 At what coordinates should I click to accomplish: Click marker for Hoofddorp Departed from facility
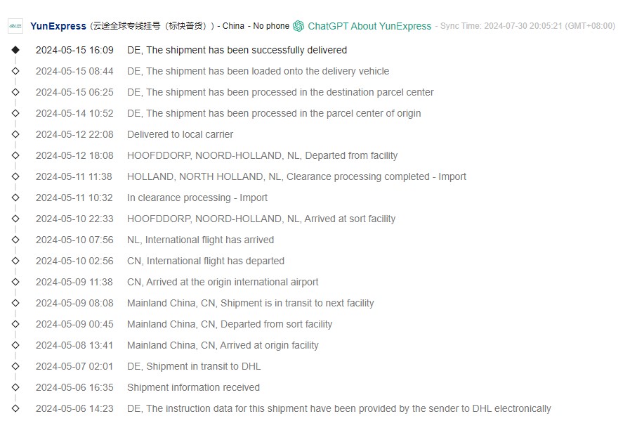point(15,155)
